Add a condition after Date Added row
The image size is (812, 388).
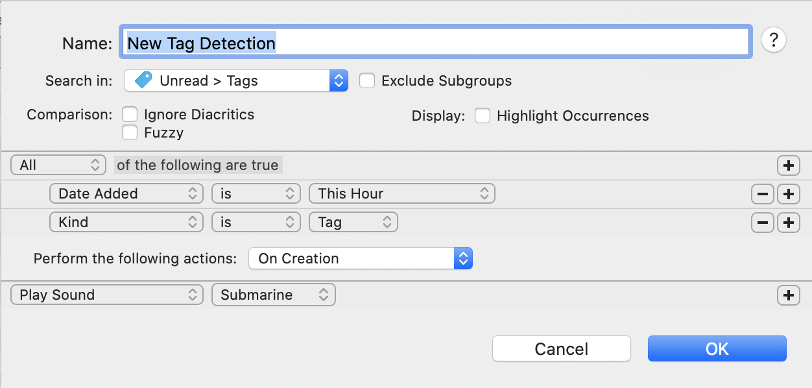pyautogui.click(x=788, y=194)
